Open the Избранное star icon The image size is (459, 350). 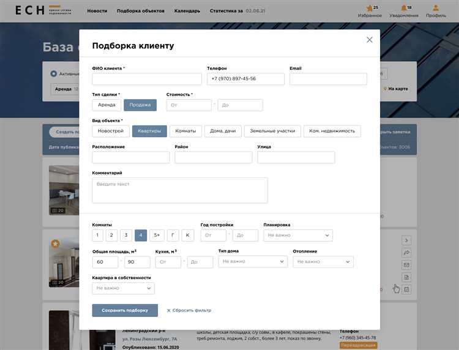369,8
